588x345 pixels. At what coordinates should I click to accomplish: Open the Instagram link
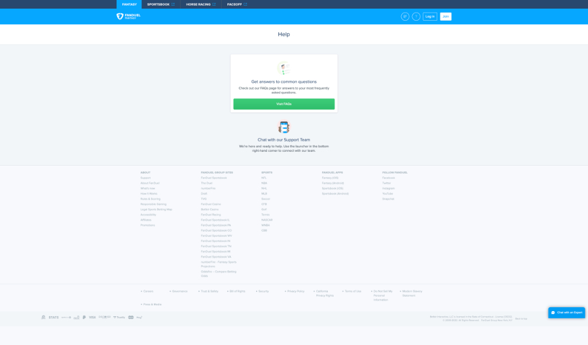click(x=389, y=189)
